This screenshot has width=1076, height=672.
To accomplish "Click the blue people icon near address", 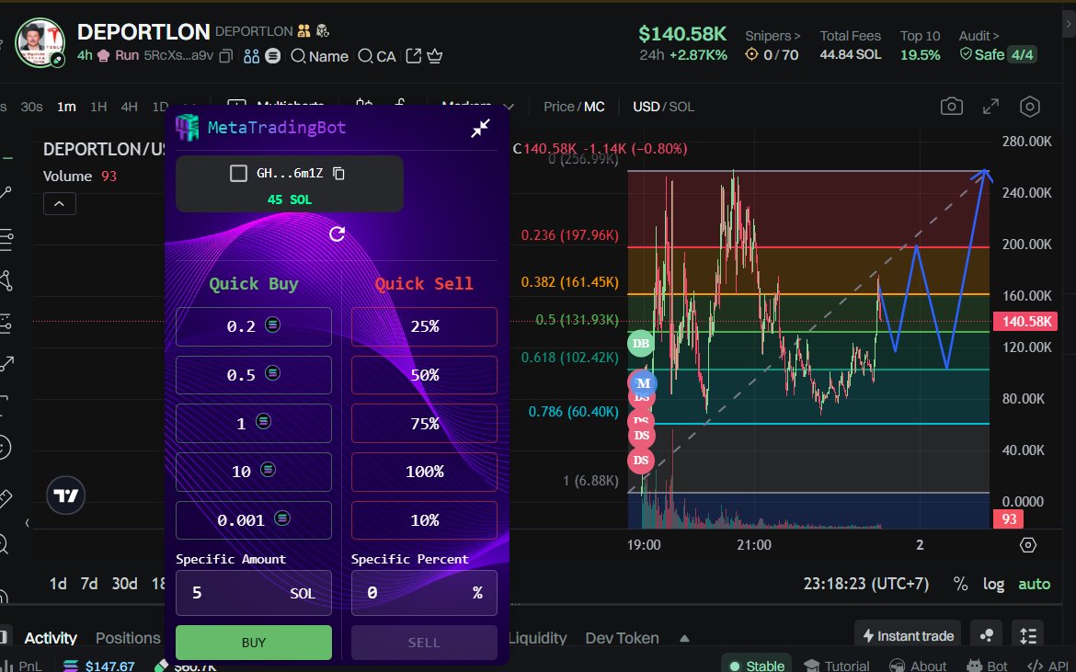I will [252, 56].
